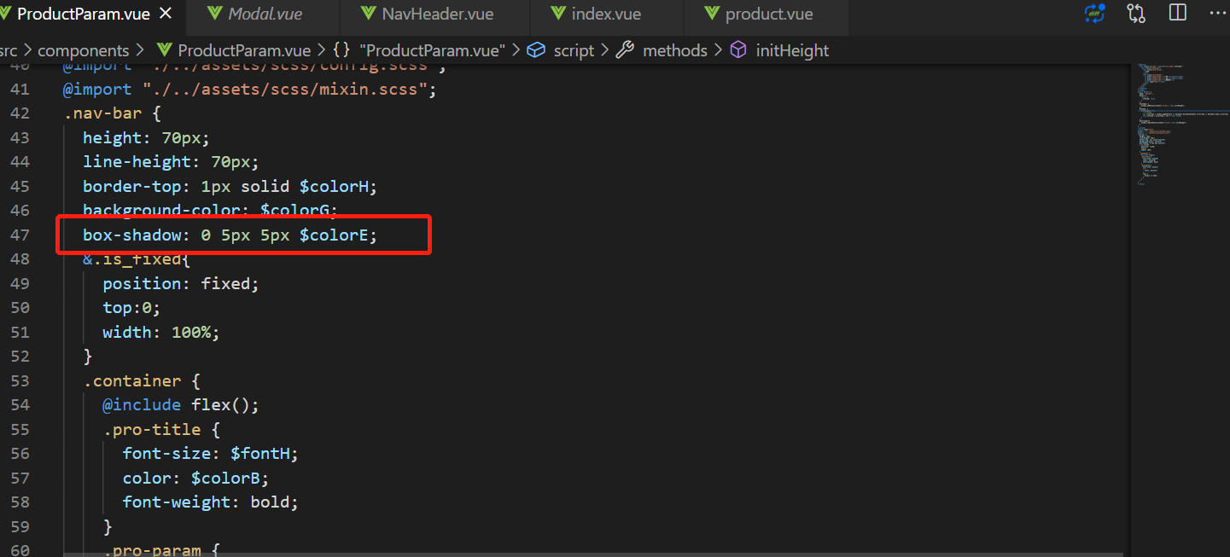Viewport: 1230px width, 557px height.
Task: Click the .container selector line
Action: coord(142,380)
